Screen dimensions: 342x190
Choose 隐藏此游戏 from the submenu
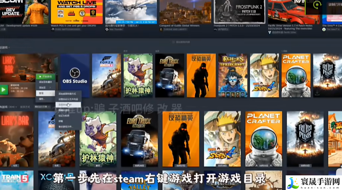68,110
